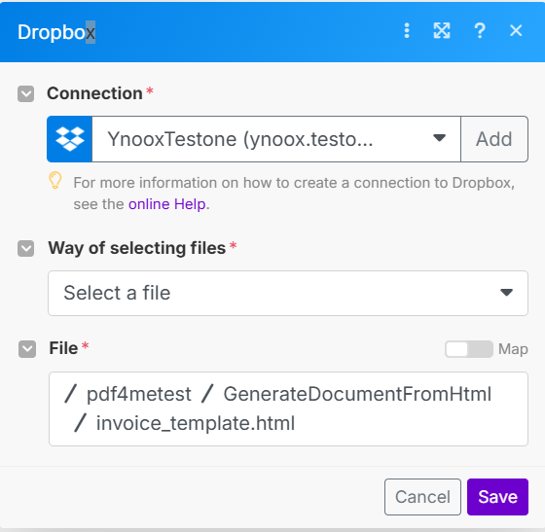
Task: Collapse the File field section
Action: (27, 349)
